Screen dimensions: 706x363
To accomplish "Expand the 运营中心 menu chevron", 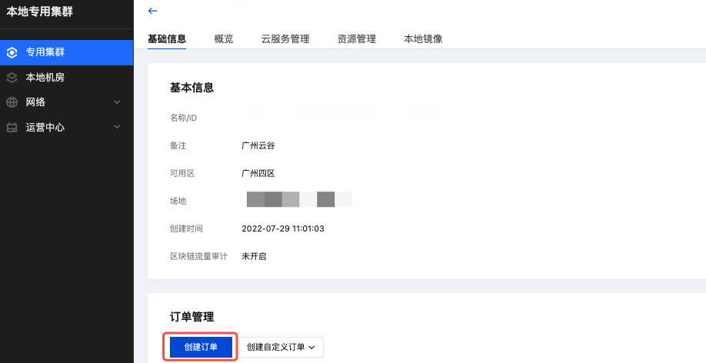I will (117, 127).
